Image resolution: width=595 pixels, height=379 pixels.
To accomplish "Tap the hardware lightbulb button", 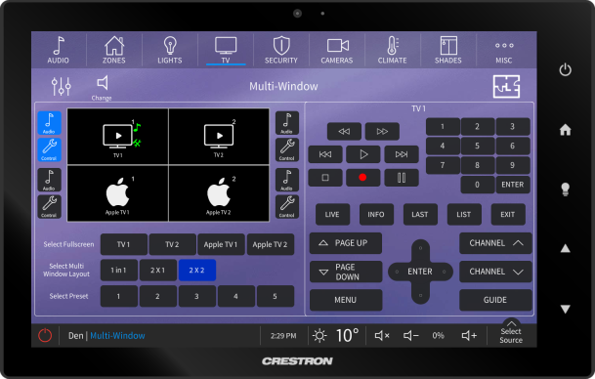I will [565, 189].
